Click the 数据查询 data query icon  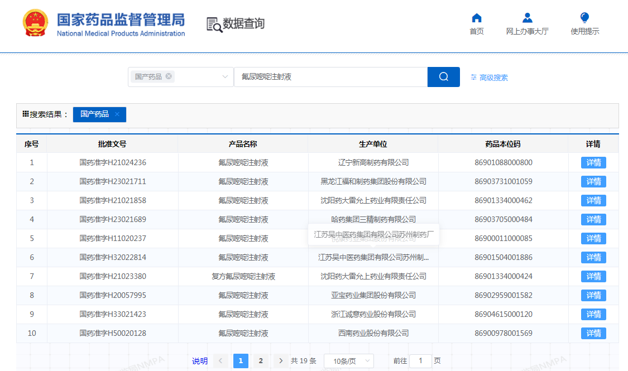214,24
